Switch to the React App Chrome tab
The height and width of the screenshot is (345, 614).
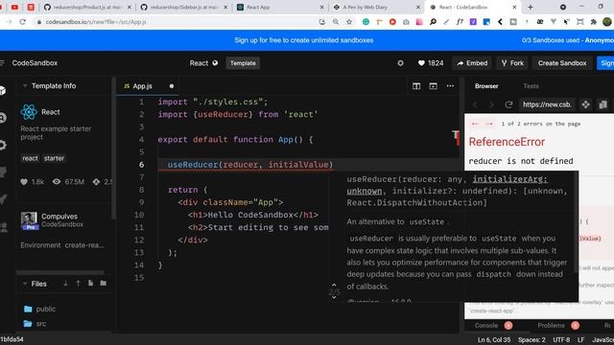click(x=279, y=7)
